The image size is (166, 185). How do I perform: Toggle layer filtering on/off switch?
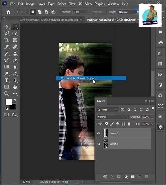[x=153, y=110]
